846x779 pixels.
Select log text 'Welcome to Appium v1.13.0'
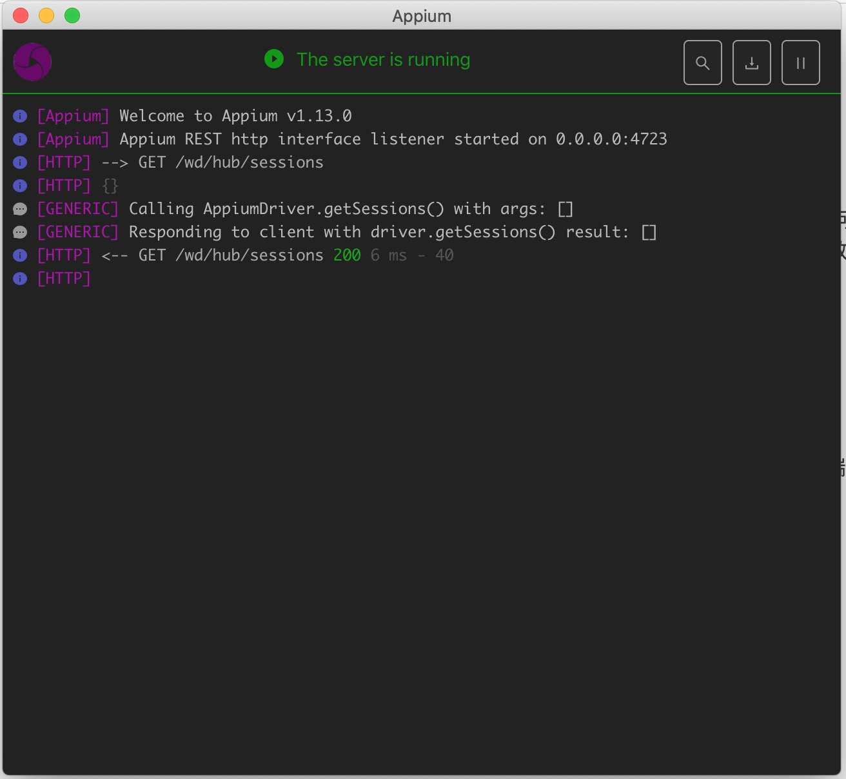point(235,116)
